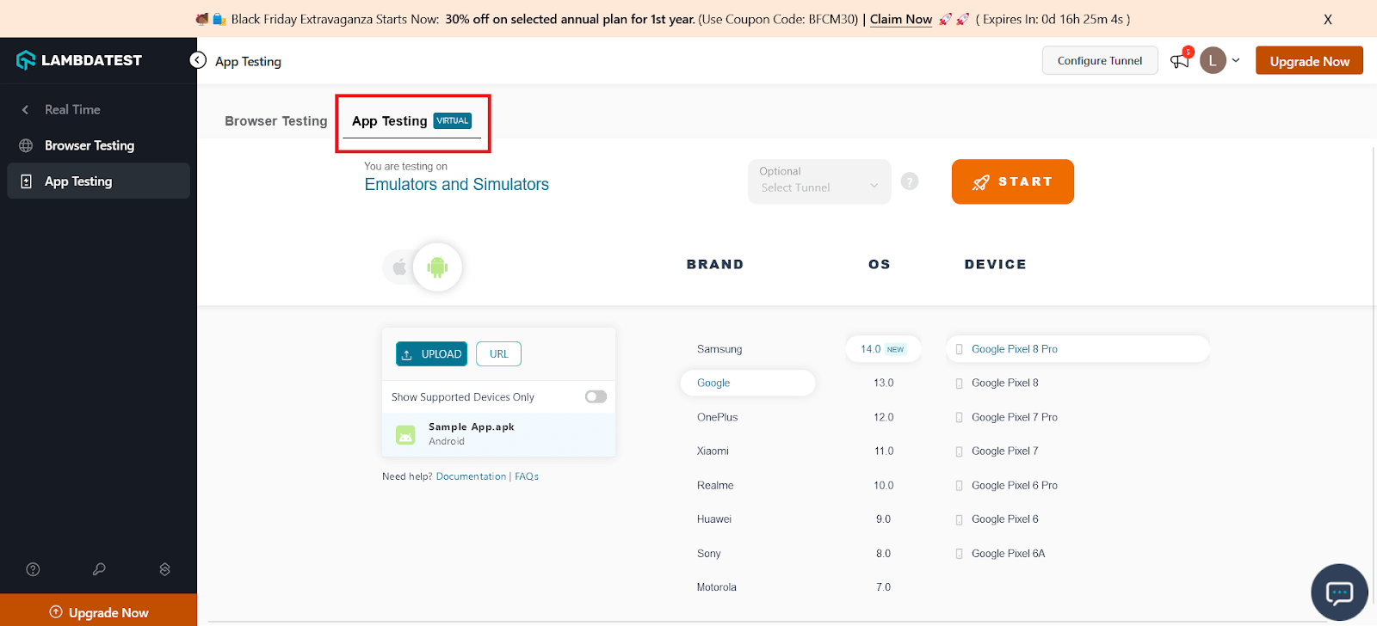Select Huawei brand
The width and height of the screenshot is (1377, 626).
[x=714, y=519]
